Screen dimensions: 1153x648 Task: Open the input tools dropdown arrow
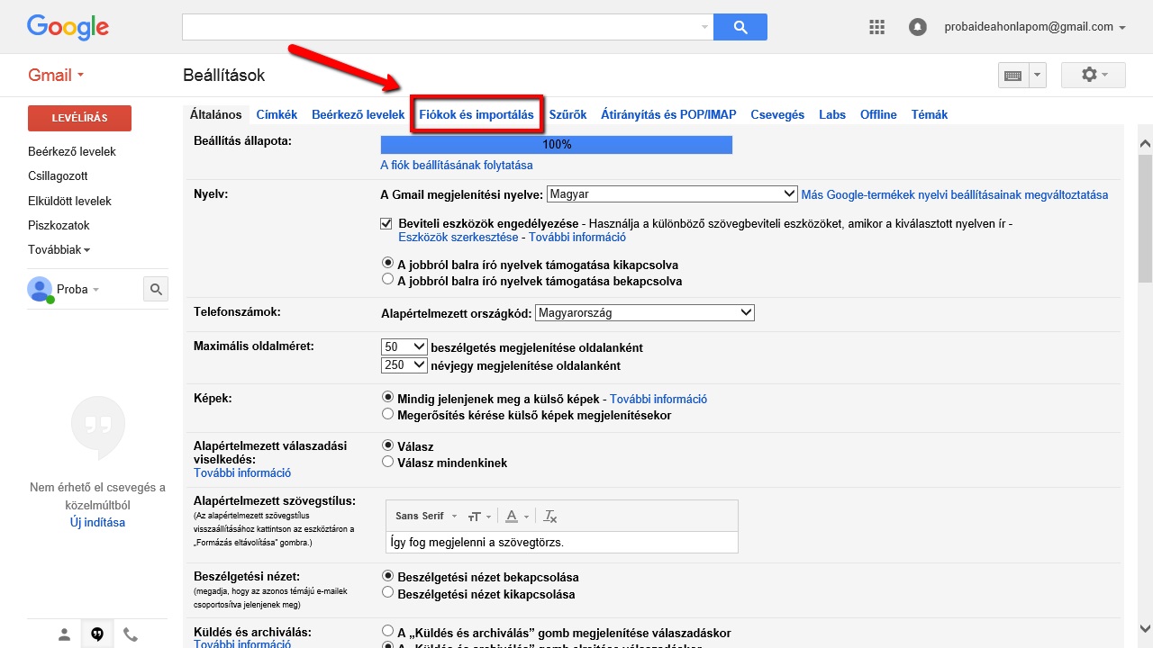(x=1038, y=76)
